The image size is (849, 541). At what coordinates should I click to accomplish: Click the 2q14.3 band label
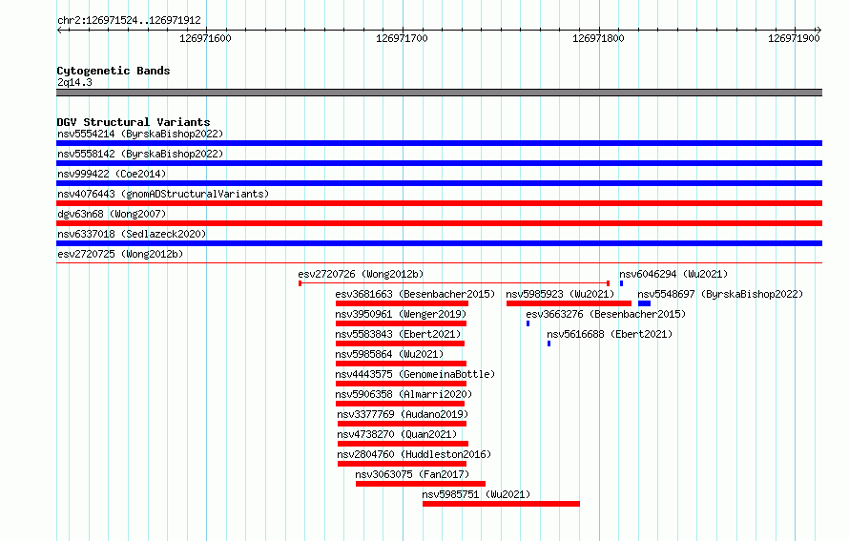click(74, 82)
